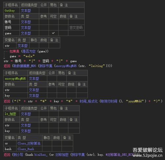
Task: Click the 如果真 keyword in the code
Action: (14, 51)
